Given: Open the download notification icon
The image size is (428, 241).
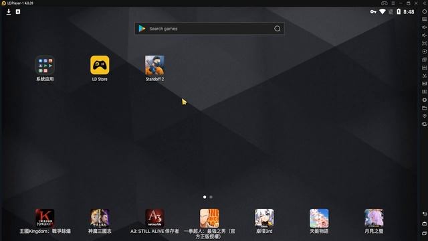Looking at the screenshot, I should click(x=9, y=12).
